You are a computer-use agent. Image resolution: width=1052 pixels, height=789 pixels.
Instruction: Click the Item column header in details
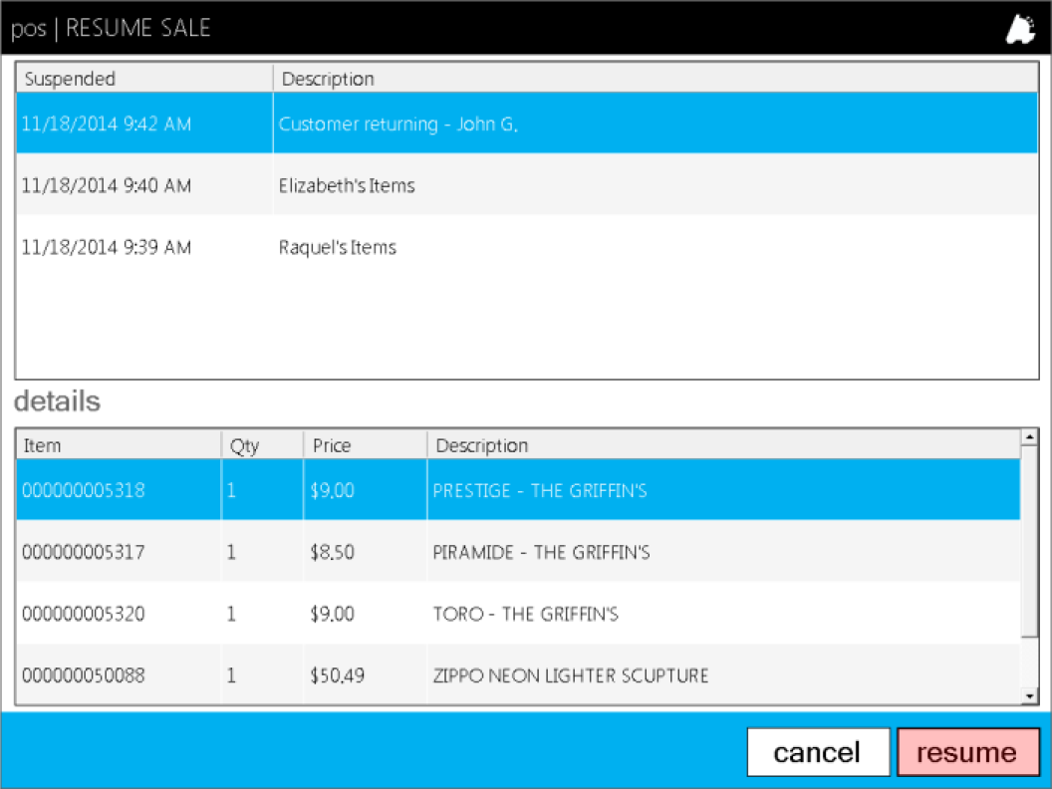point(119,445)
